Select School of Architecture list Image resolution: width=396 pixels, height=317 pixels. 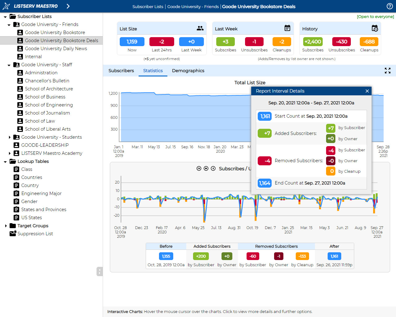49,89
